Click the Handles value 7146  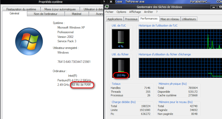[x=147, y=88]
